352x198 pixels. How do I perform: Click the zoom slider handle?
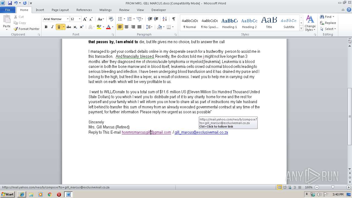[333, 187]
